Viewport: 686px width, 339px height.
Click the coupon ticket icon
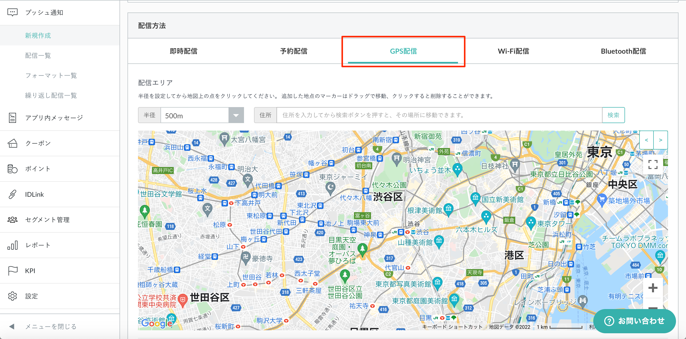pyautogui.click(x=12, y=143)
